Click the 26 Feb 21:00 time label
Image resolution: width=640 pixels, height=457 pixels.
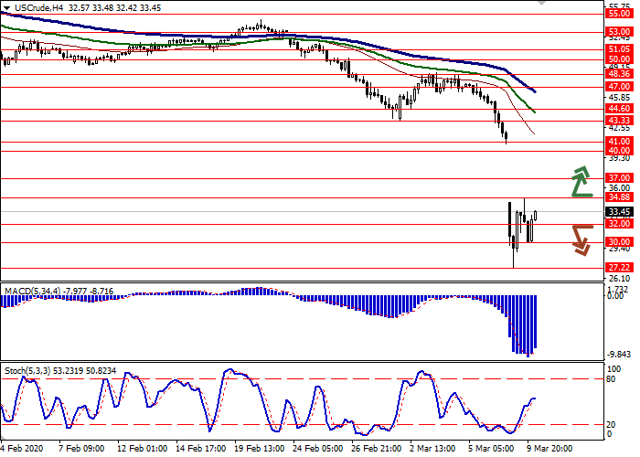point(375,449)
